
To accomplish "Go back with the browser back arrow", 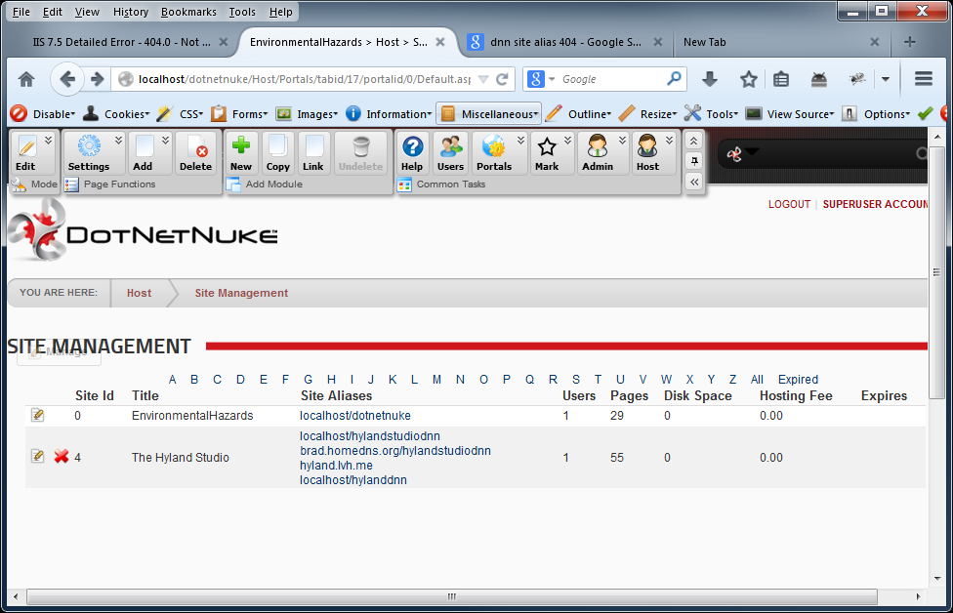I will [66, 79].
